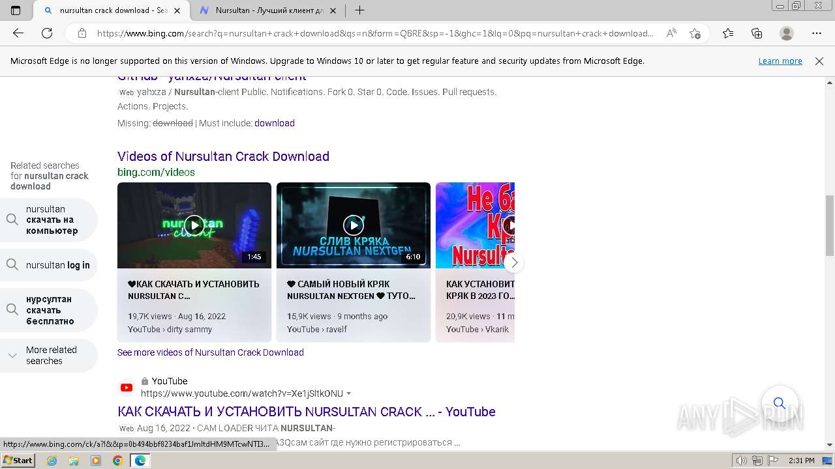Click the page vertical scrollbar
Image resolution: width=835 pixels, height=469 pixels.
click(830, 225)
